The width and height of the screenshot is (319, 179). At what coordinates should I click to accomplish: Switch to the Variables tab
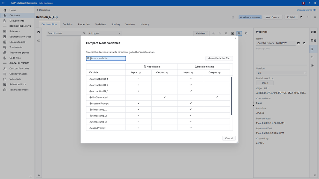pos(101,24)
